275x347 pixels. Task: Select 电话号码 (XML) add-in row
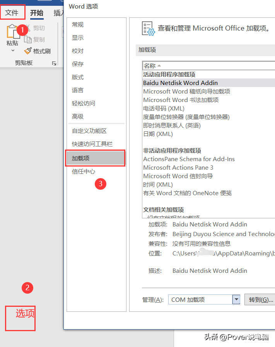(x=209, y=109)
